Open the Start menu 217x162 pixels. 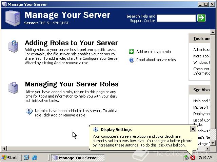pyautogui.click(x=9, y=158)
